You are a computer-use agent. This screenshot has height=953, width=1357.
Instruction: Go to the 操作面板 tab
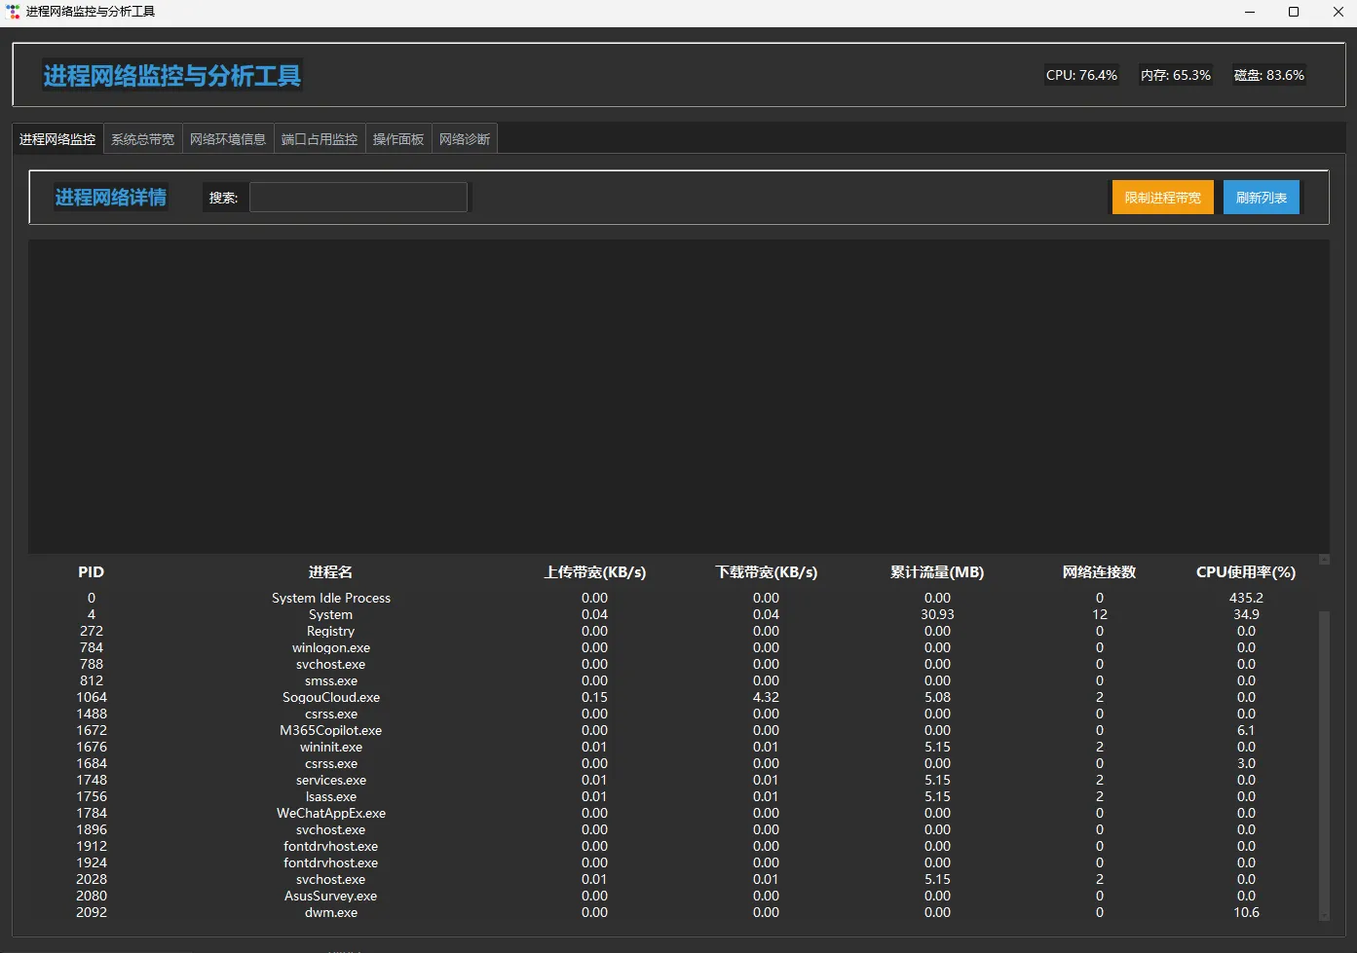coord(398,139)
